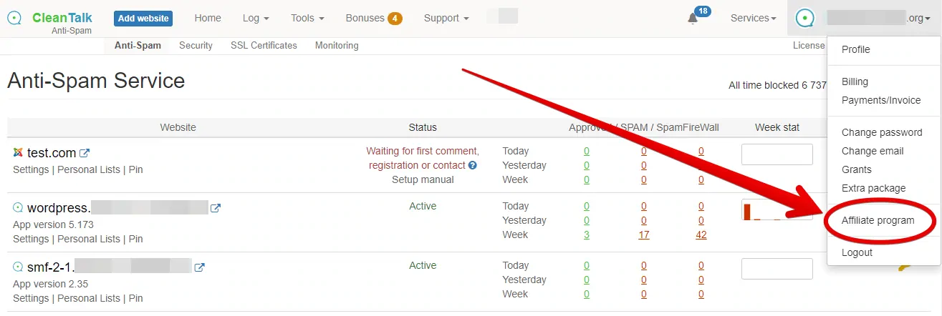Click the CleanTalk logo icon
The width and height of the screenshot is (942, 316).
tap(14, 18)
